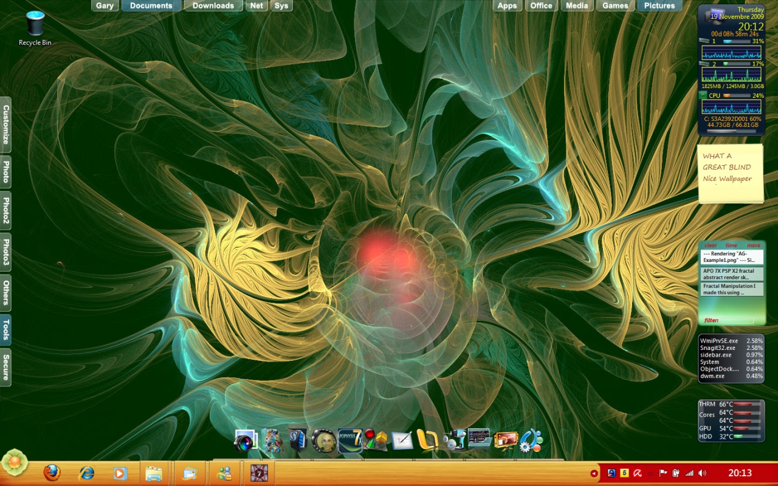Open the camera lens photo dock icon
Screen dimensions: 778x486
point(246,441)
